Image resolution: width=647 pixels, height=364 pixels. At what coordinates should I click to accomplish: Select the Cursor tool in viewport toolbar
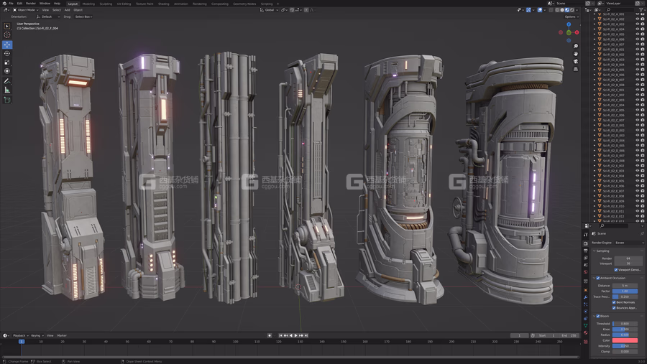pos(7,35)
